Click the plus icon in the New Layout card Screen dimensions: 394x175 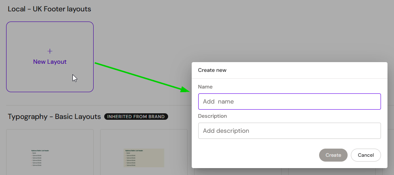pos(50,51)
